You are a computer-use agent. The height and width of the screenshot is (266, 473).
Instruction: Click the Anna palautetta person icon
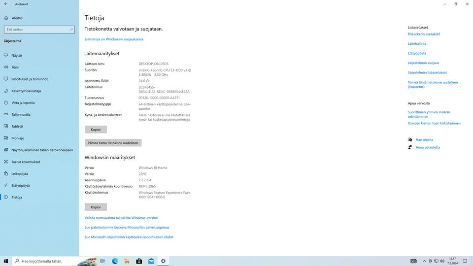pos(409,147)
